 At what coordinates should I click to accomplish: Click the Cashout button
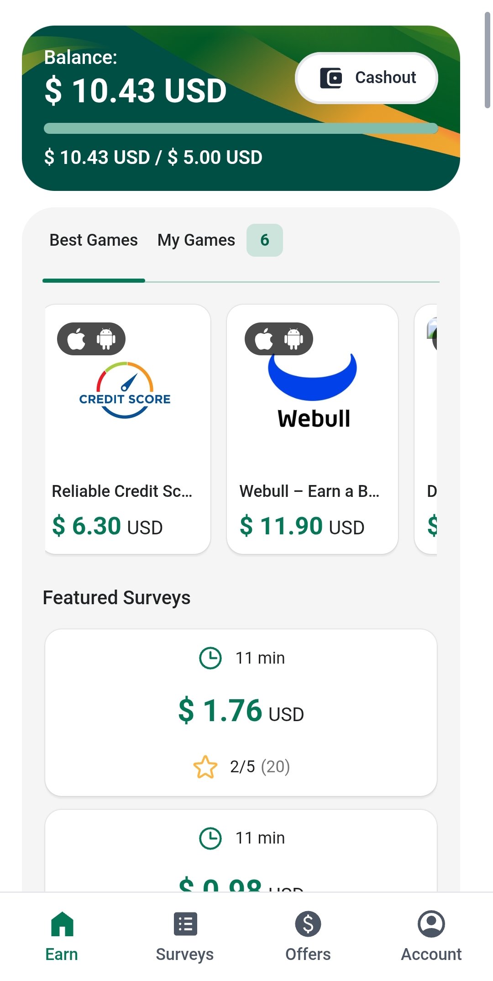coord(367,78)
